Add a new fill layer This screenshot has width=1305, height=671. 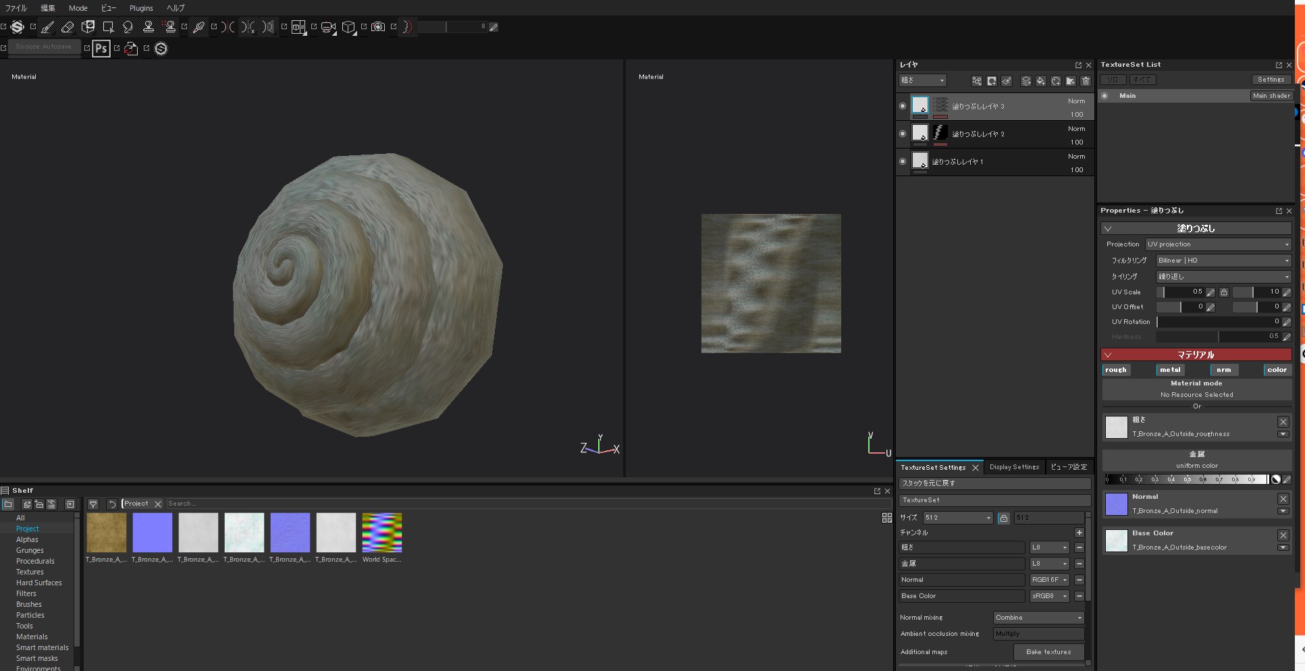pyautogui.click(x=1041, y=81)
